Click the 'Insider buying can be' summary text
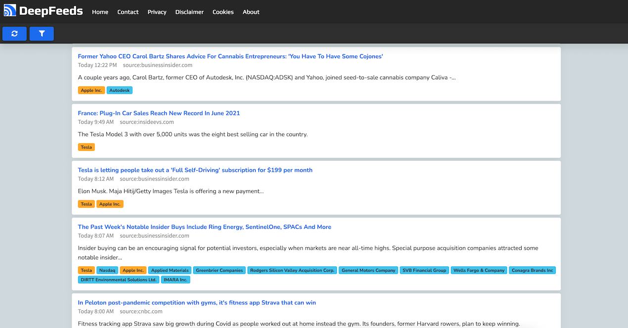 308,253
